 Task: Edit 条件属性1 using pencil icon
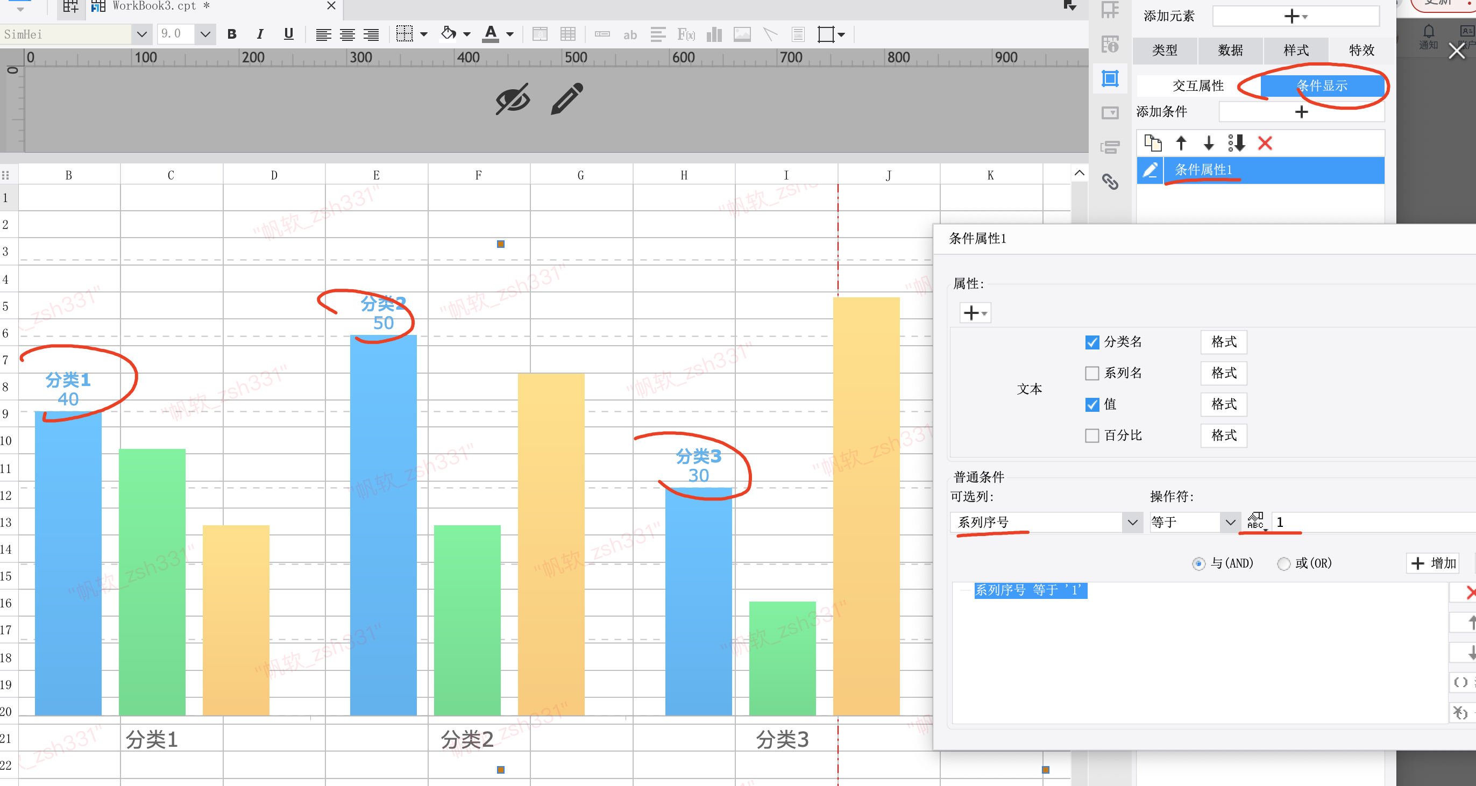tap(1149, 169)
